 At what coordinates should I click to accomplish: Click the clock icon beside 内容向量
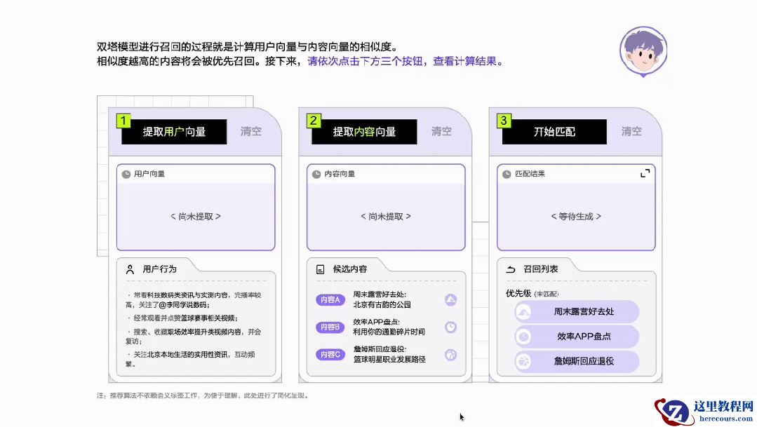point(316,174)
